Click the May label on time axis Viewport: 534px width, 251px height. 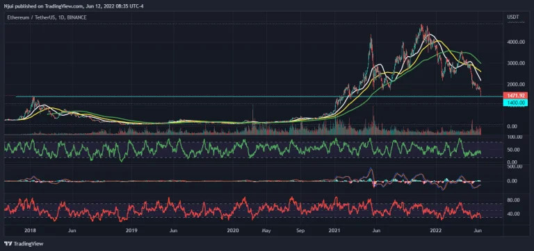(x=266, y=231)
